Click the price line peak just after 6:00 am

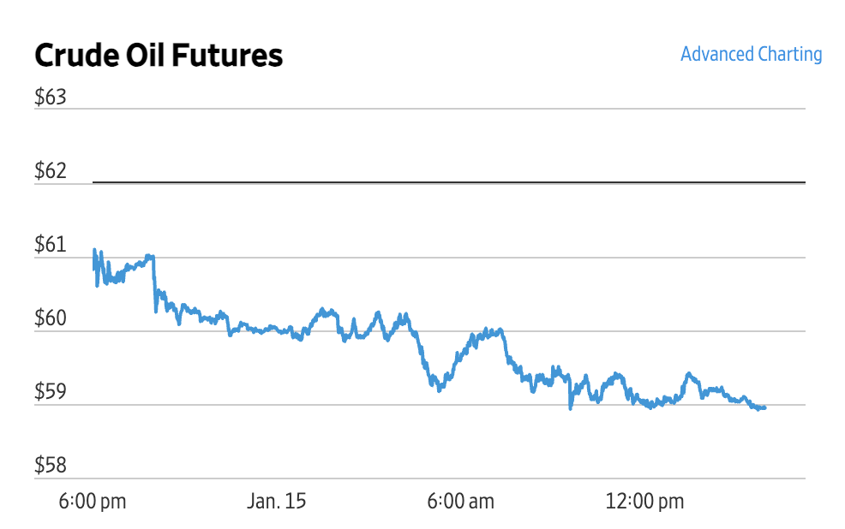coord(488,330)
